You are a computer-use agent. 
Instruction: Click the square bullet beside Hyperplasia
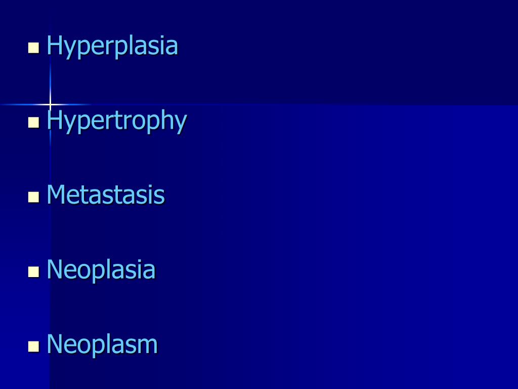pyautogui.click(x=33, y=48)
